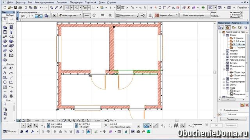Expand the Каталоги tree node
250x140 pixels.
pyautogui.click(x=224, y=79)
